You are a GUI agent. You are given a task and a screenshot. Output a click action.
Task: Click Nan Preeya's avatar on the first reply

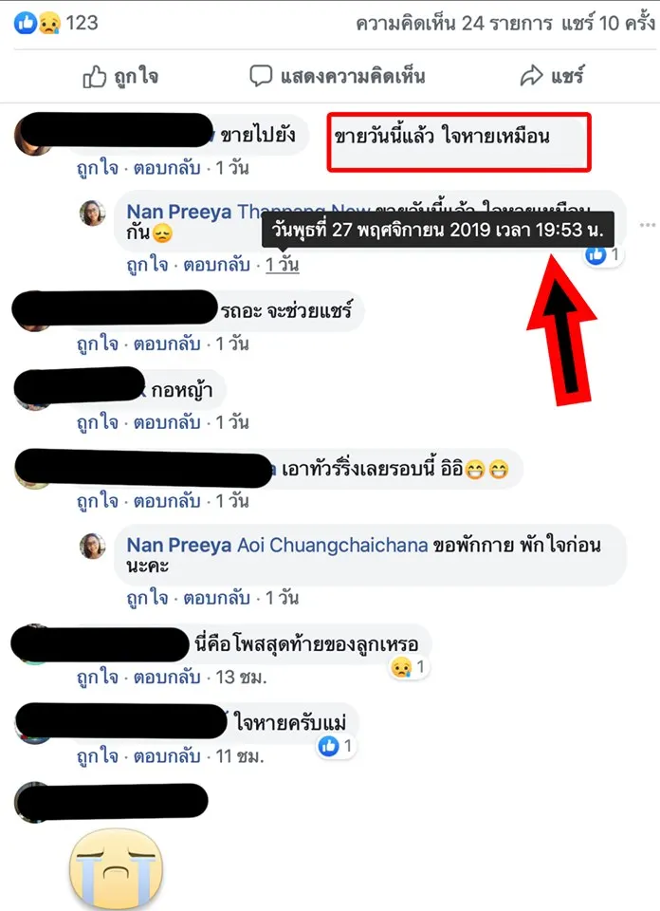click(93, 214)
